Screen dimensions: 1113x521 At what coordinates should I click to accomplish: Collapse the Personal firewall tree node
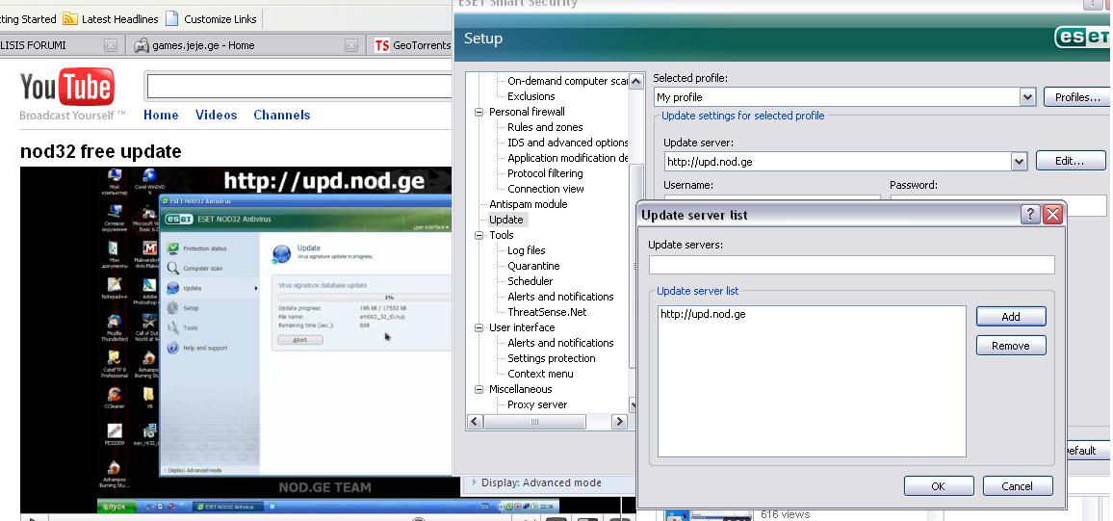point(479,112)
